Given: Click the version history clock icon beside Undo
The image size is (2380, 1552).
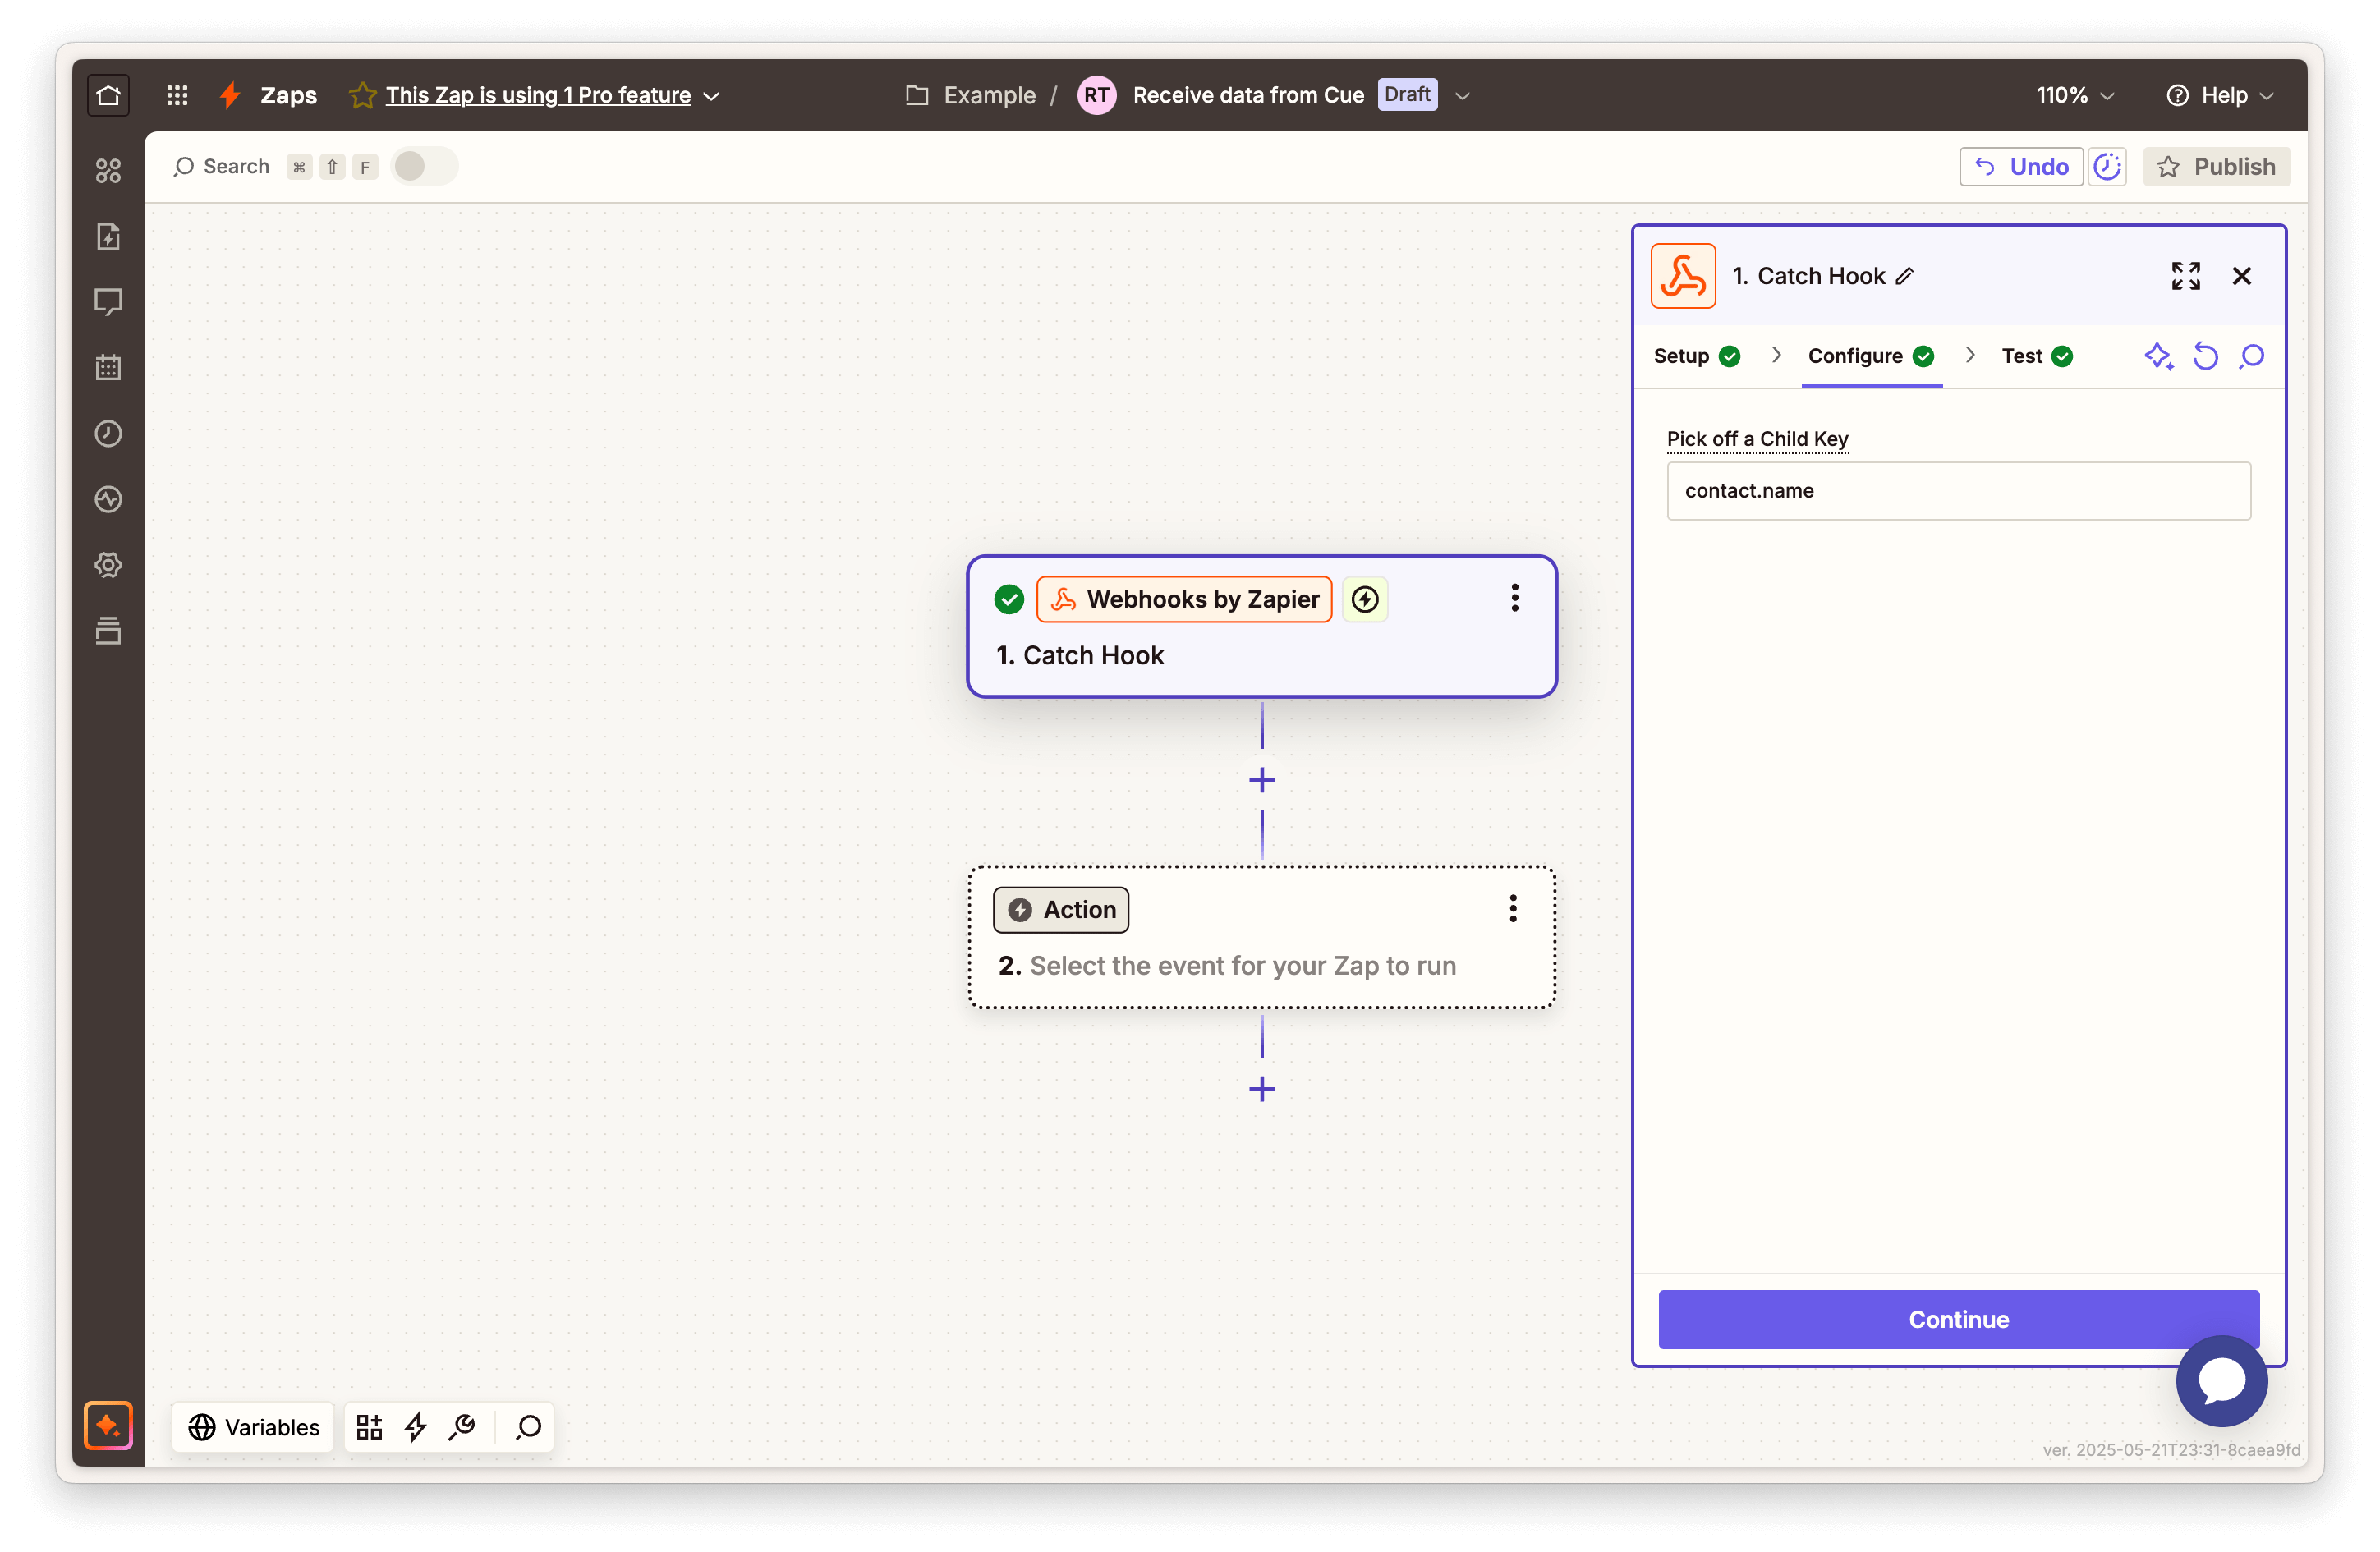Looking at the screenshot, I should click(x=2107, y=166).
